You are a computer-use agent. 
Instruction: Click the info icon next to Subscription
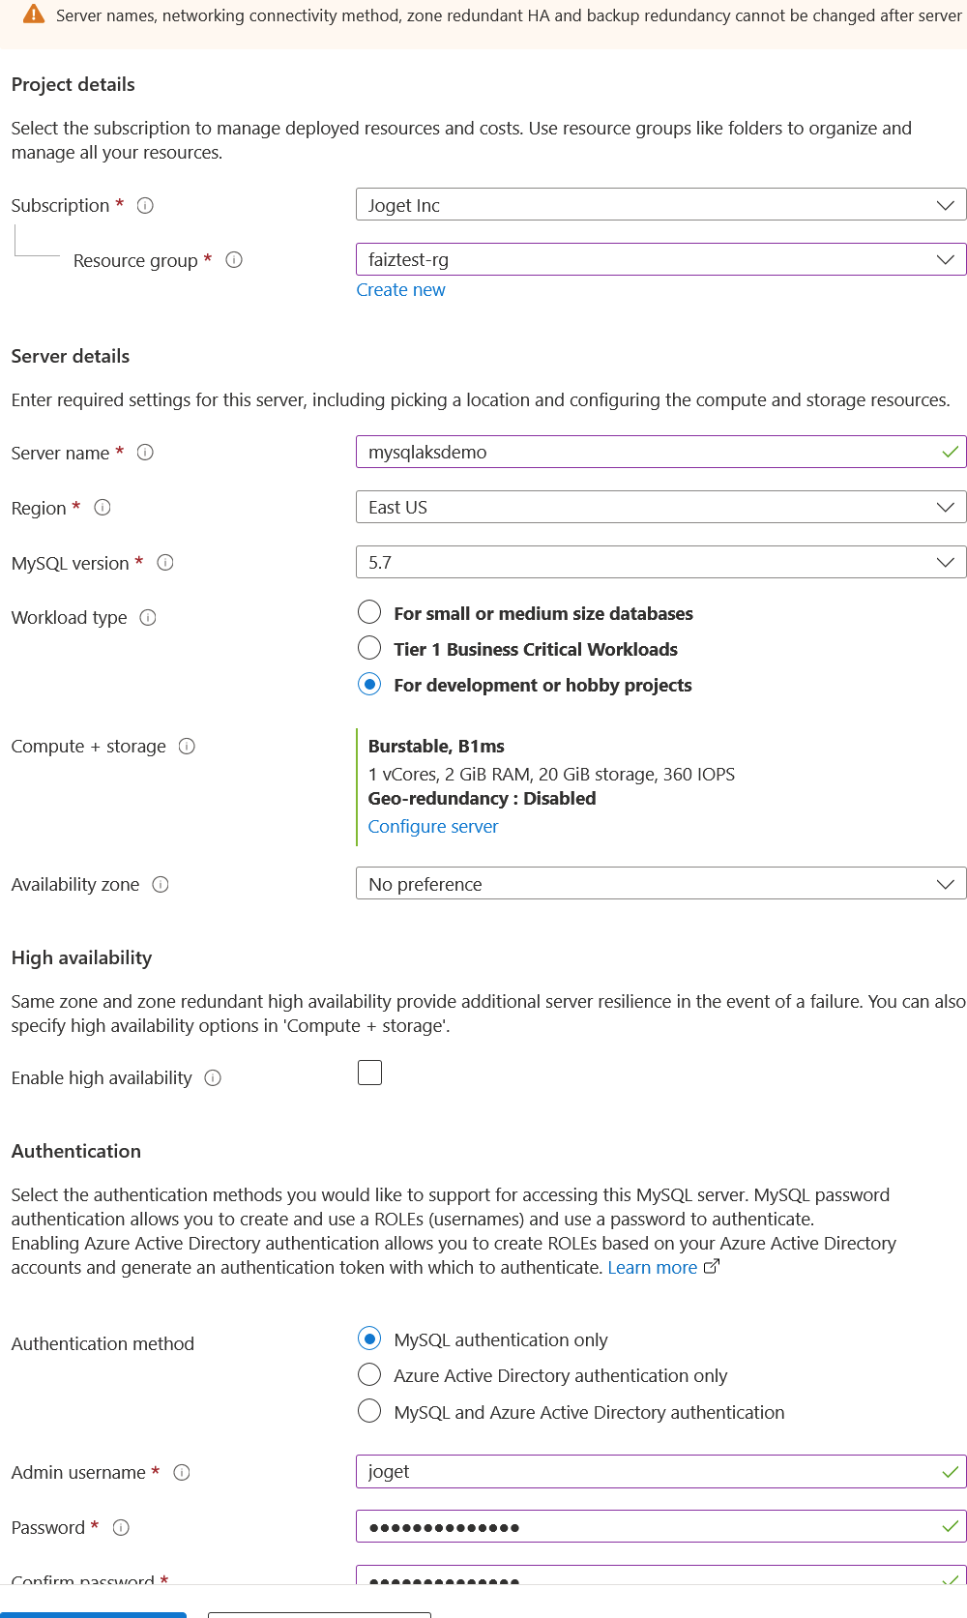click(x=145, y=205)
